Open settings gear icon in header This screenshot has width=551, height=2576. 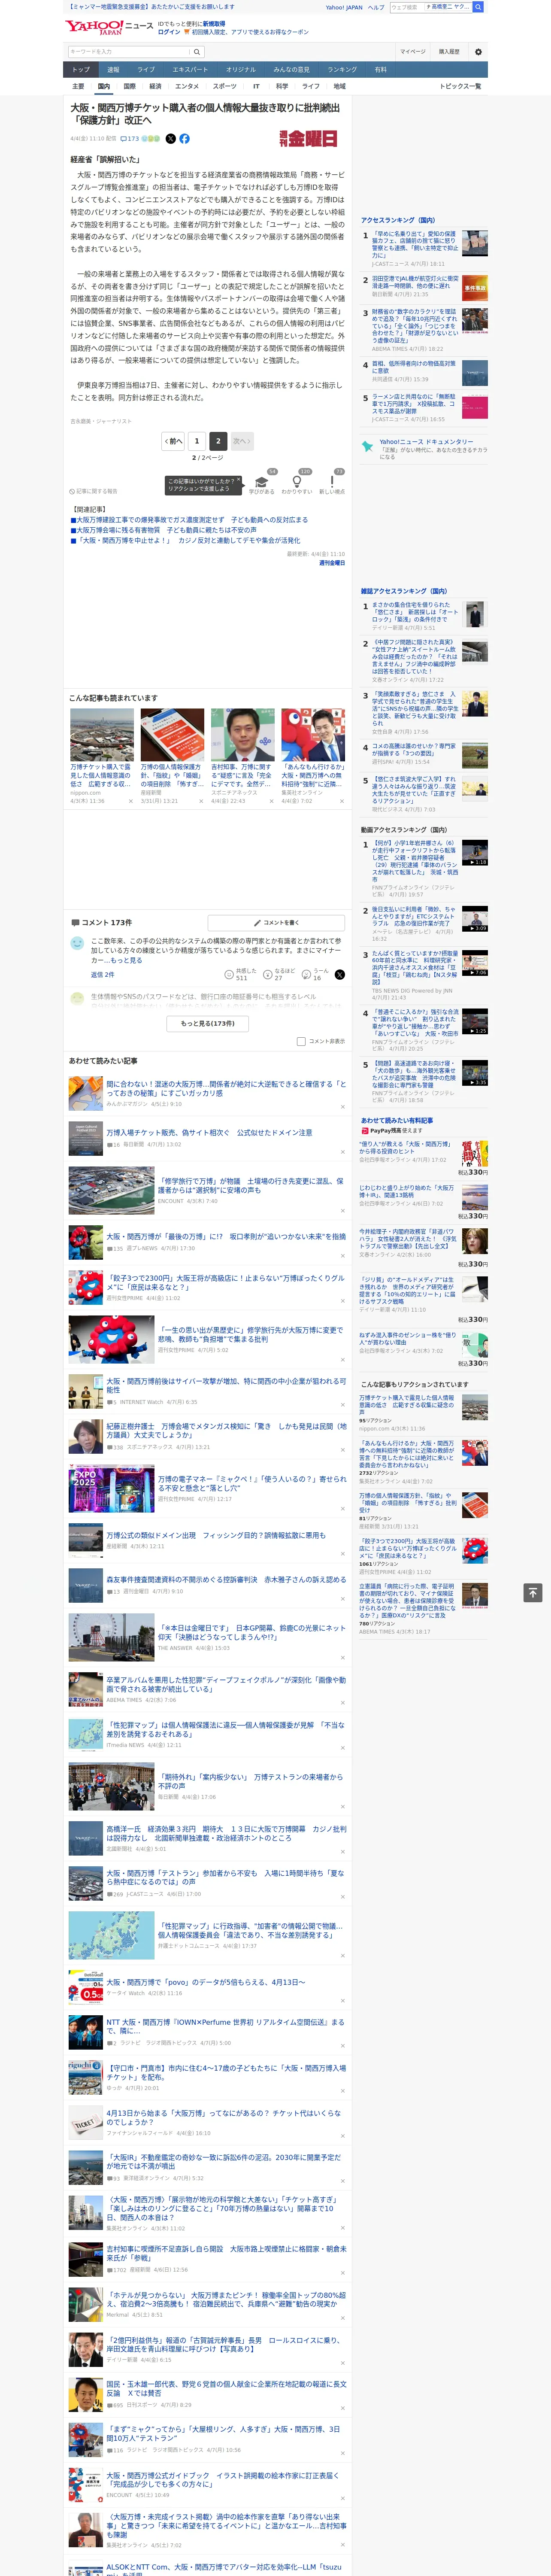coord(478,52)
